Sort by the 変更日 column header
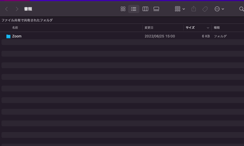 [x=149, y=28]
